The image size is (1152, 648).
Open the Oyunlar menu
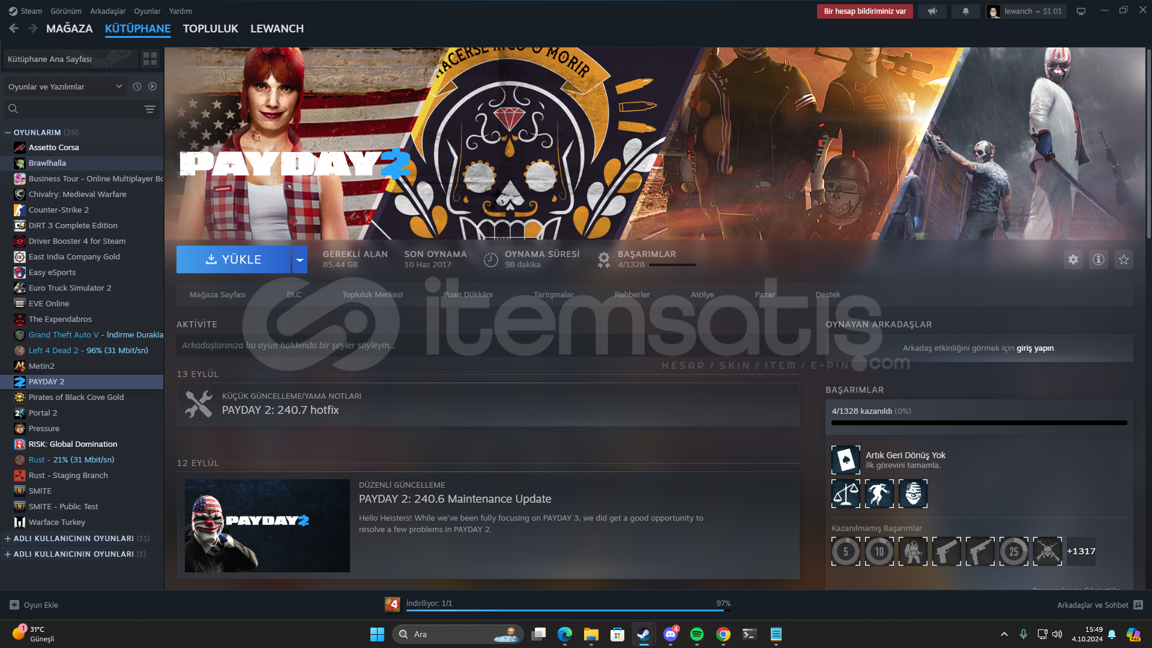click(147, 11)
